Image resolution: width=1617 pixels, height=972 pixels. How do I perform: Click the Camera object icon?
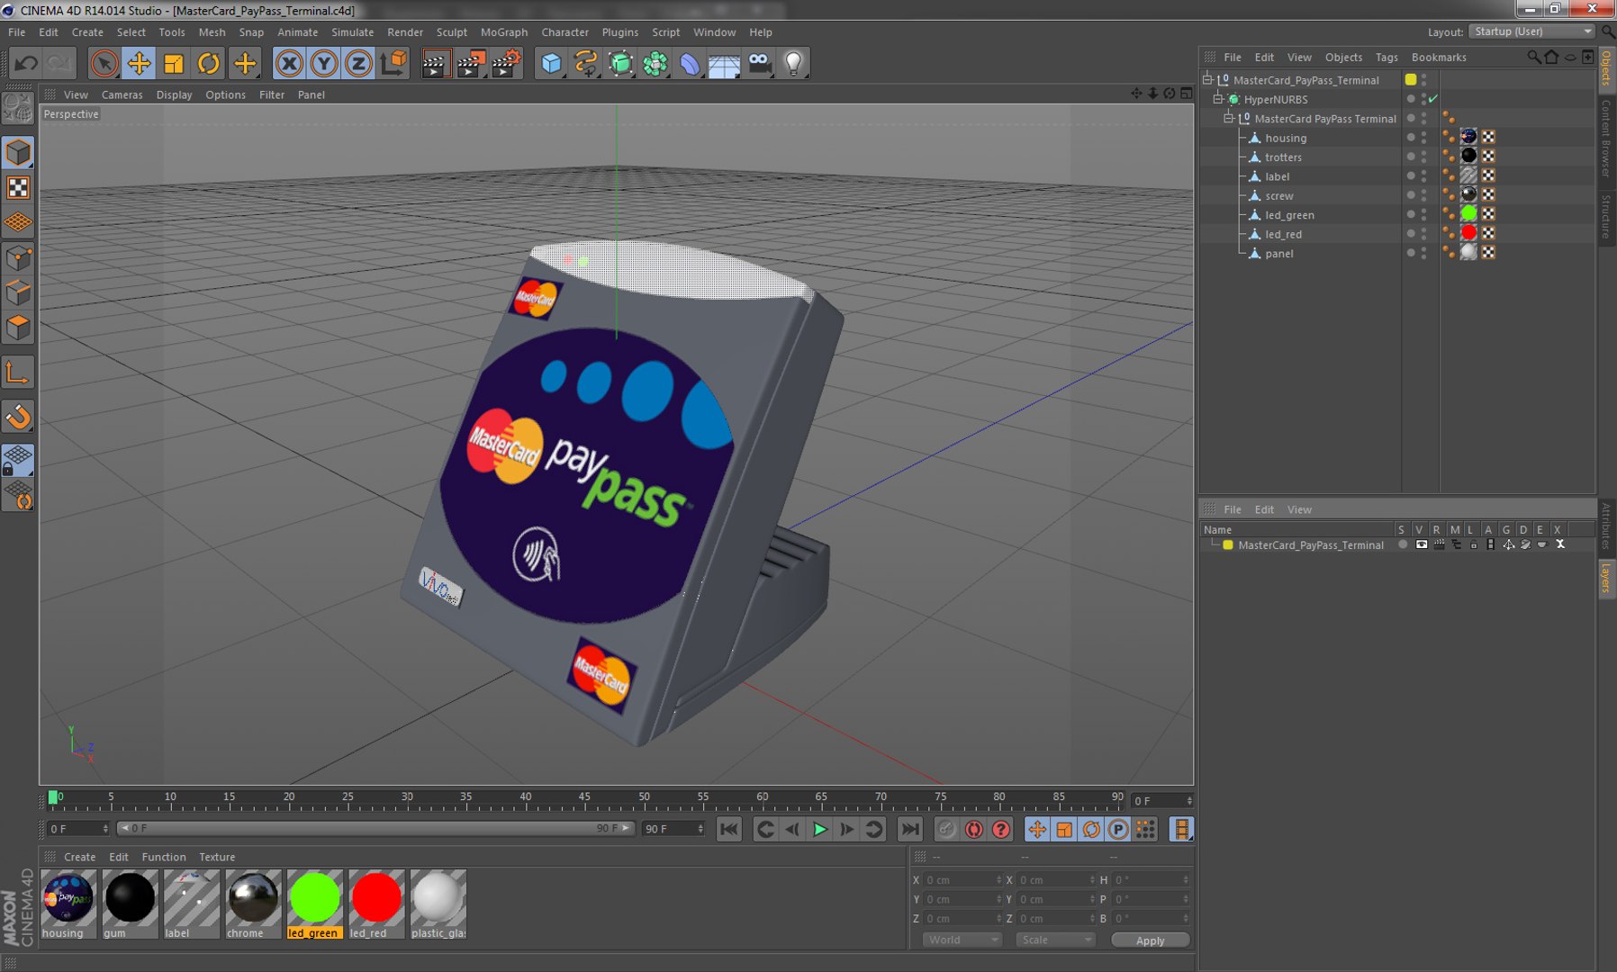point(759,63)
